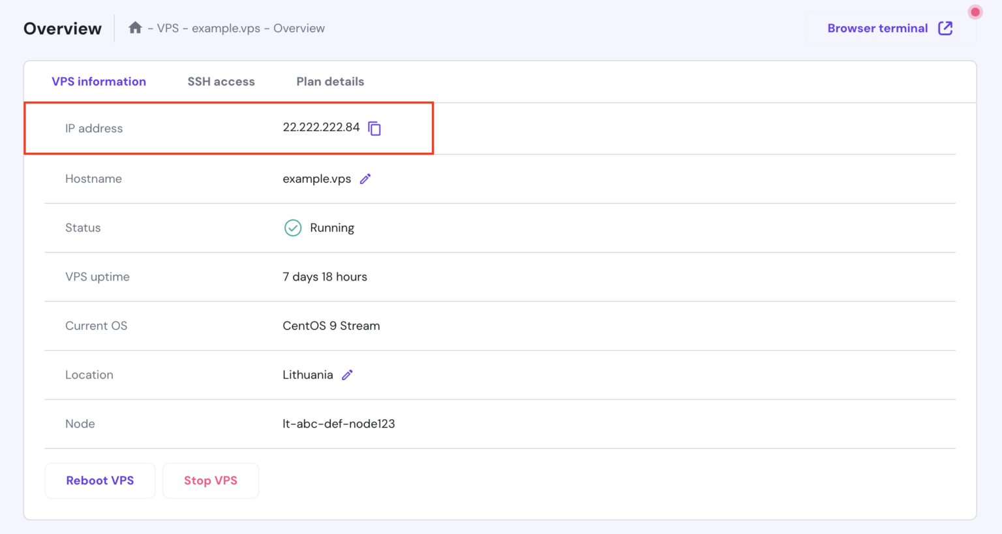Open example.vps breadcrumb link
This screenshot has height=534, width=1002.
pos(226,29)
